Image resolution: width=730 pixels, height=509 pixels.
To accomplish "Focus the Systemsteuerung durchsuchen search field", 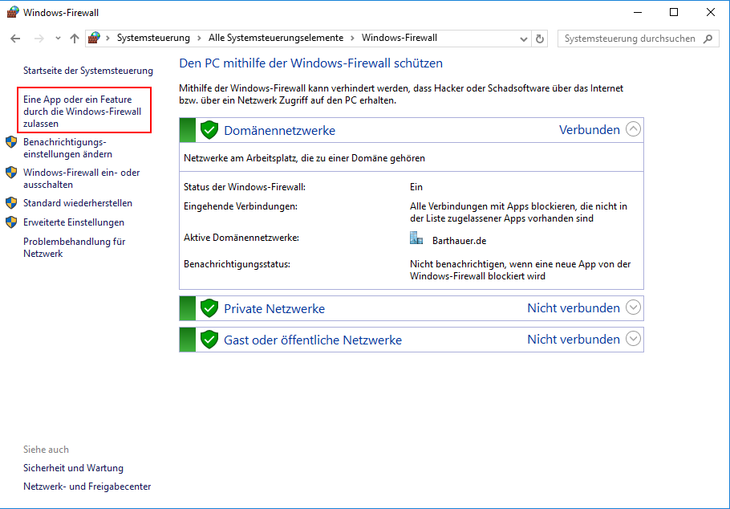I will [x=639, y=39].
